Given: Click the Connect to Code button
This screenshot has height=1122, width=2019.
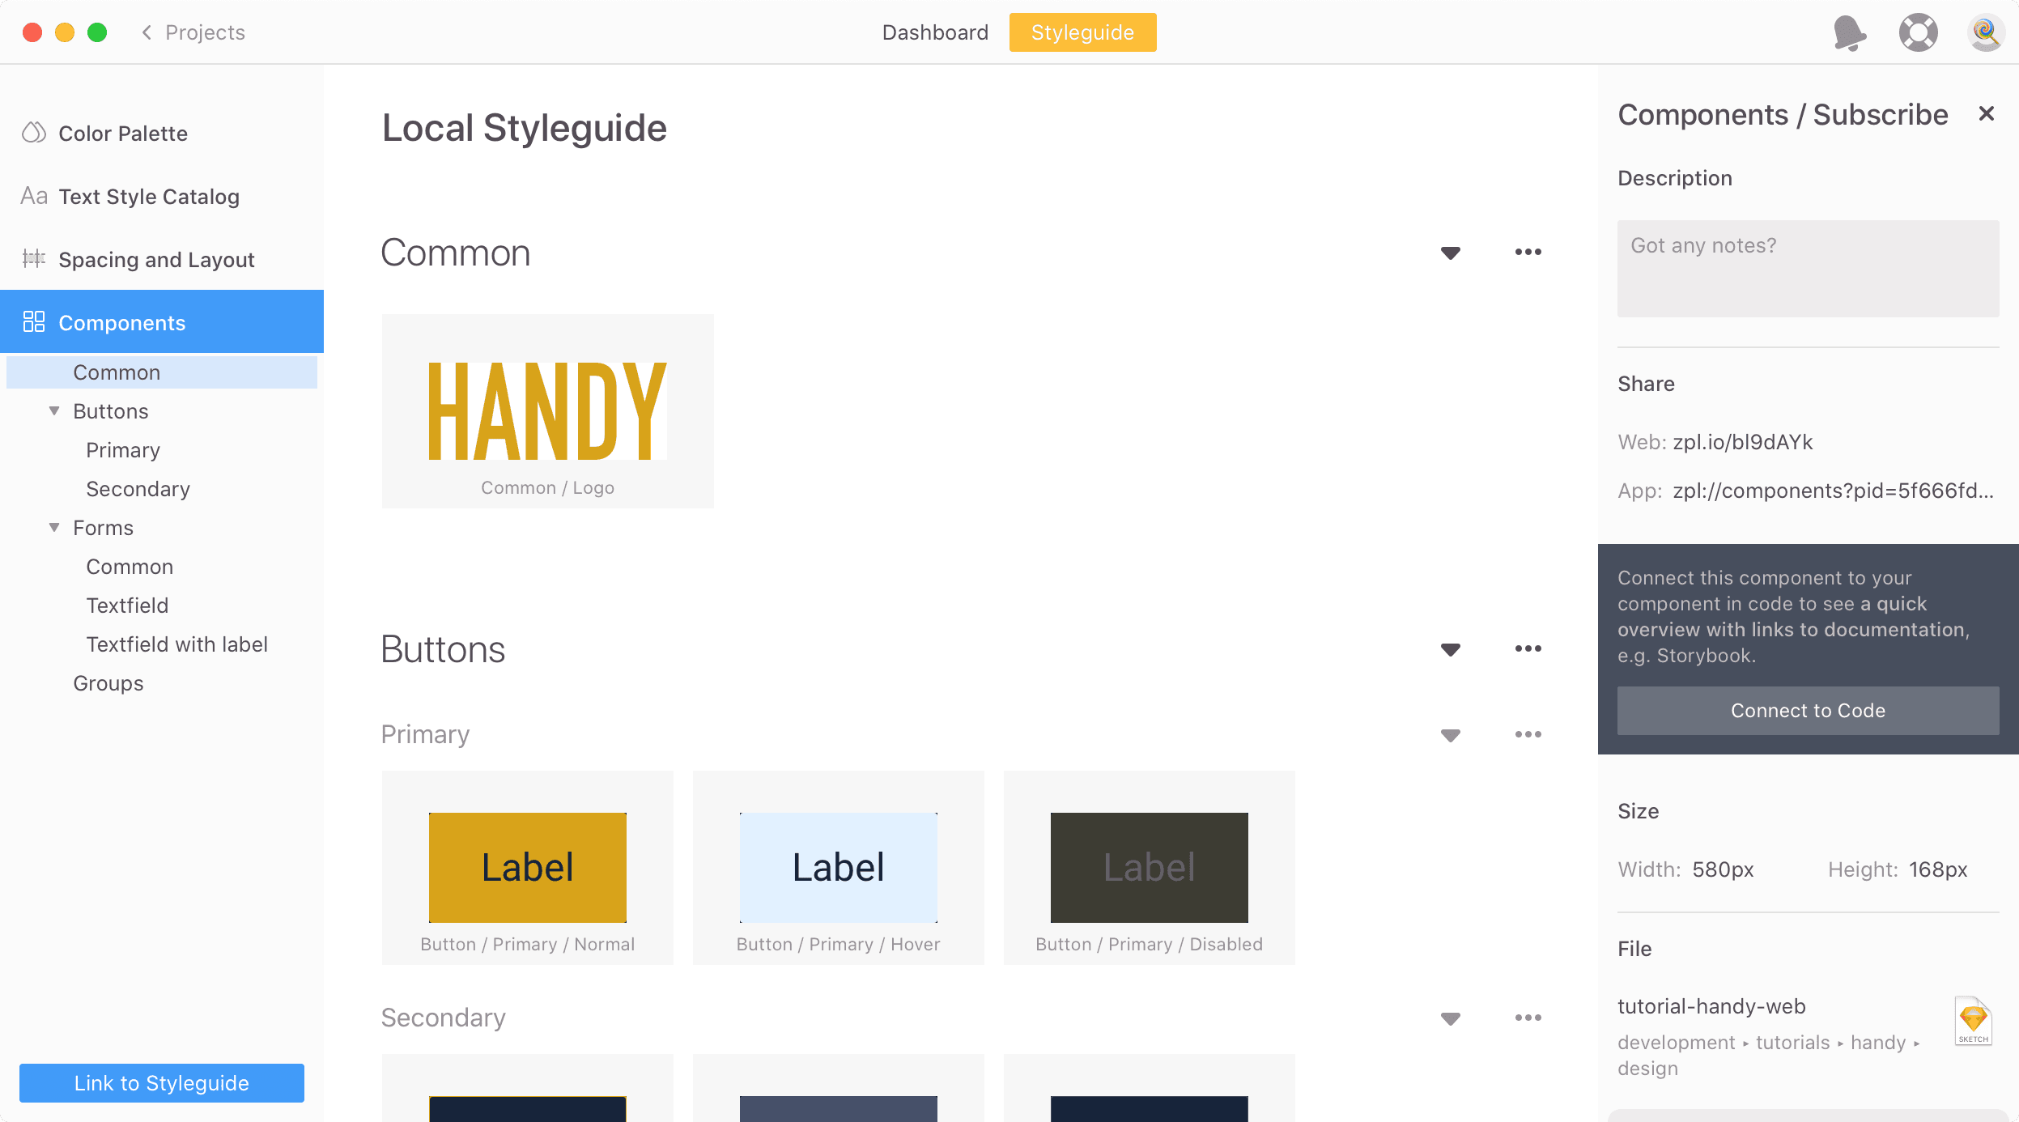Looking at the screenshot, I should point(1808,711).
